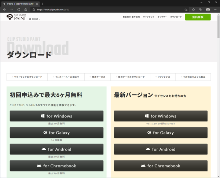Image resolution: width=220 pixels, height=178 pixels.
Task: Jump to ソフトウェアのダウンロード section
Action: tap(27, 77)
